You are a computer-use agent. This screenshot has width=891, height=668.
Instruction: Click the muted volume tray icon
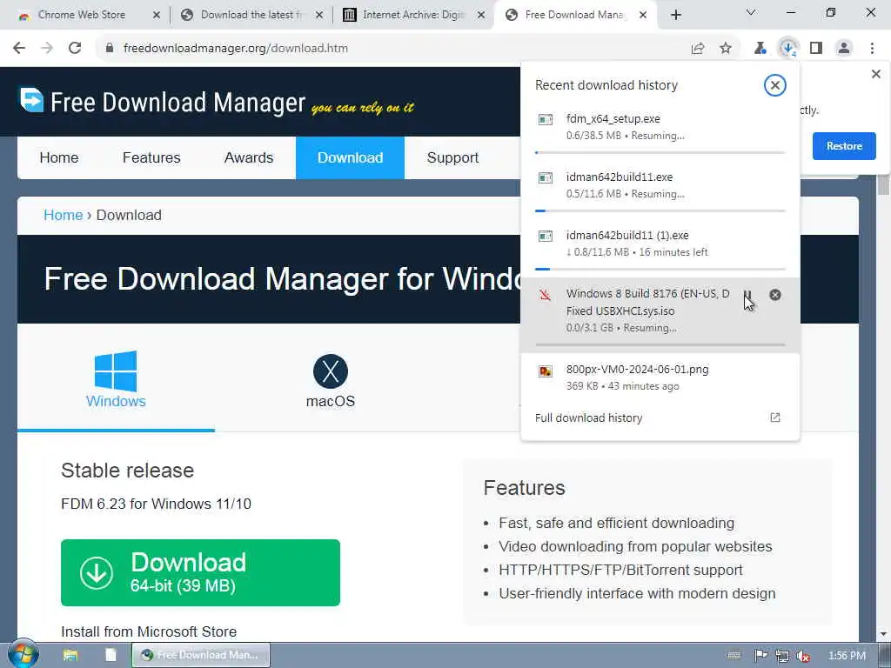803,656
